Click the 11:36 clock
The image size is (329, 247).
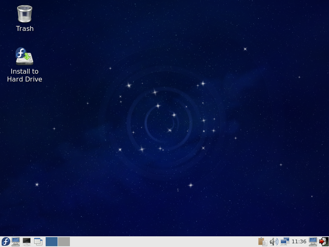click(299, 242)
